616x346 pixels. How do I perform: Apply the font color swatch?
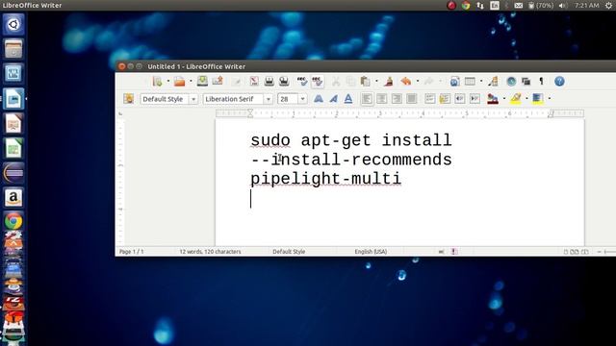[x=493, y=98]
